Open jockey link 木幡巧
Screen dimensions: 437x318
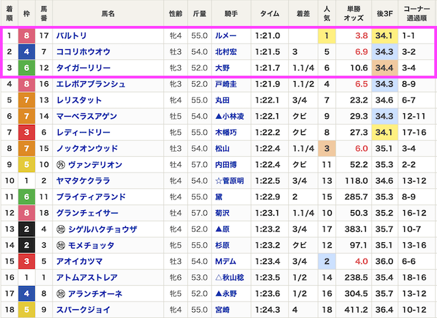[226, 132]
